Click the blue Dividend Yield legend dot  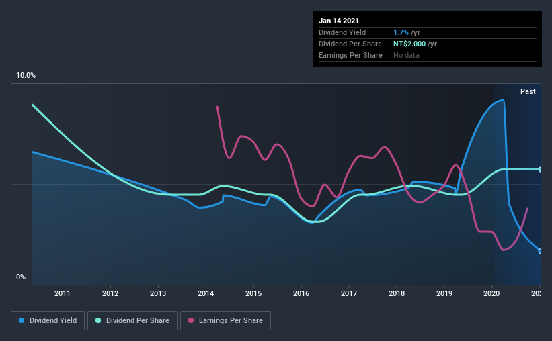pos(22,320)
